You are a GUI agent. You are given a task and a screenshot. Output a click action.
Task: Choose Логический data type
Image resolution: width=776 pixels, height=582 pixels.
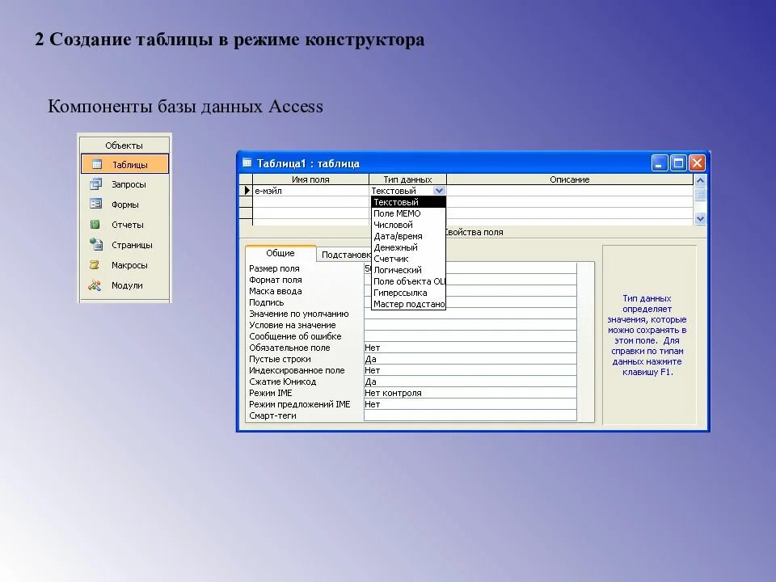[408, 270]
